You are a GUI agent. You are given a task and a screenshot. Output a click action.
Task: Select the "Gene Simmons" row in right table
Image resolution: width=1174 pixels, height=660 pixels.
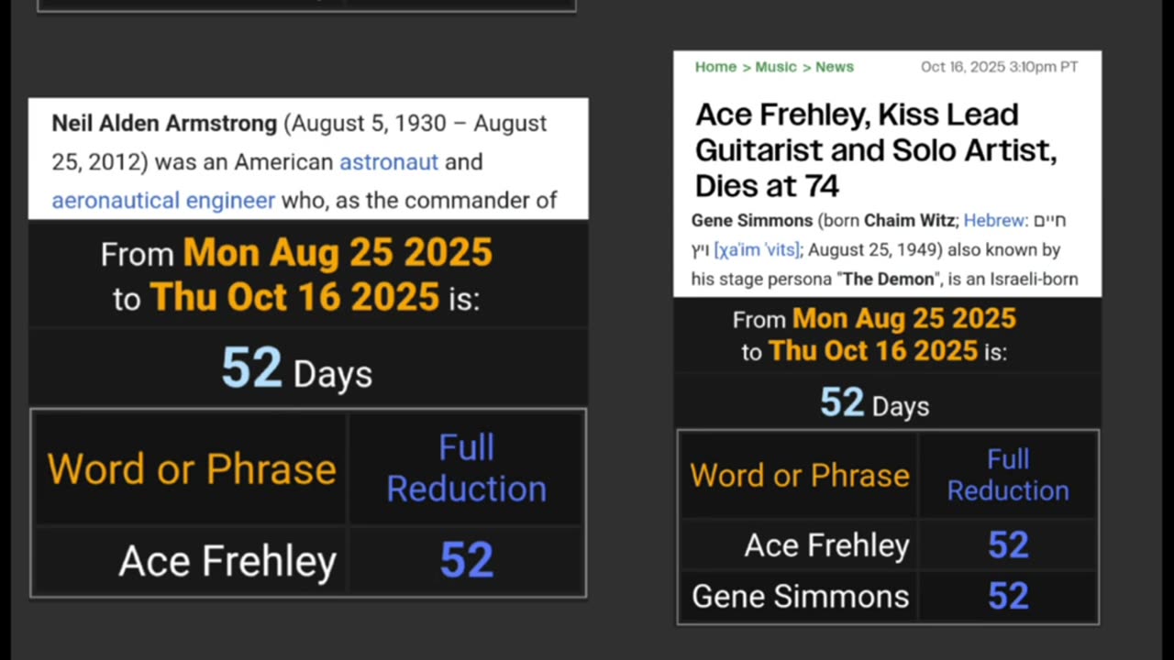pyautogui.click(x=800, y=597)
